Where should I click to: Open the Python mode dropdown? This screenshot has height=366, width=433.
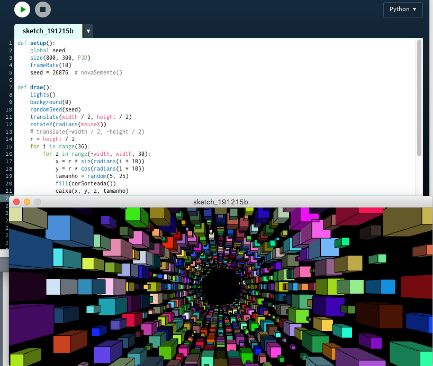(403, 10)
